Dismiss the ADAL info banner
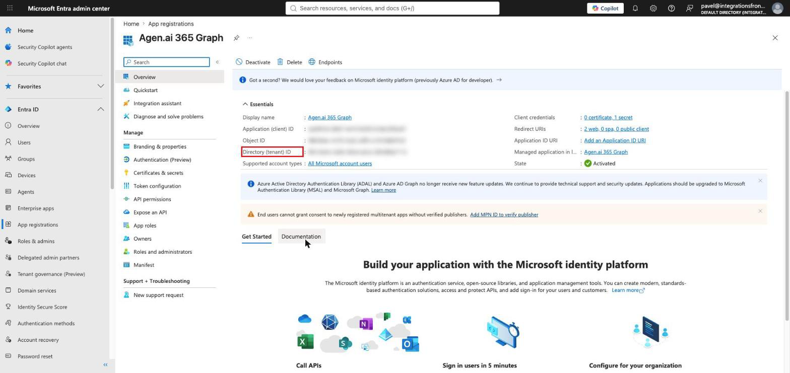 point(760,181)
